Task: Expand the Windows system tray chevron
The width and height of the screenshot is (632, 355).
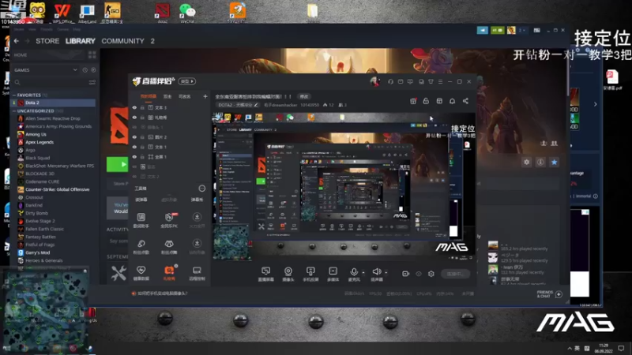Action: (x=569, y=348)
